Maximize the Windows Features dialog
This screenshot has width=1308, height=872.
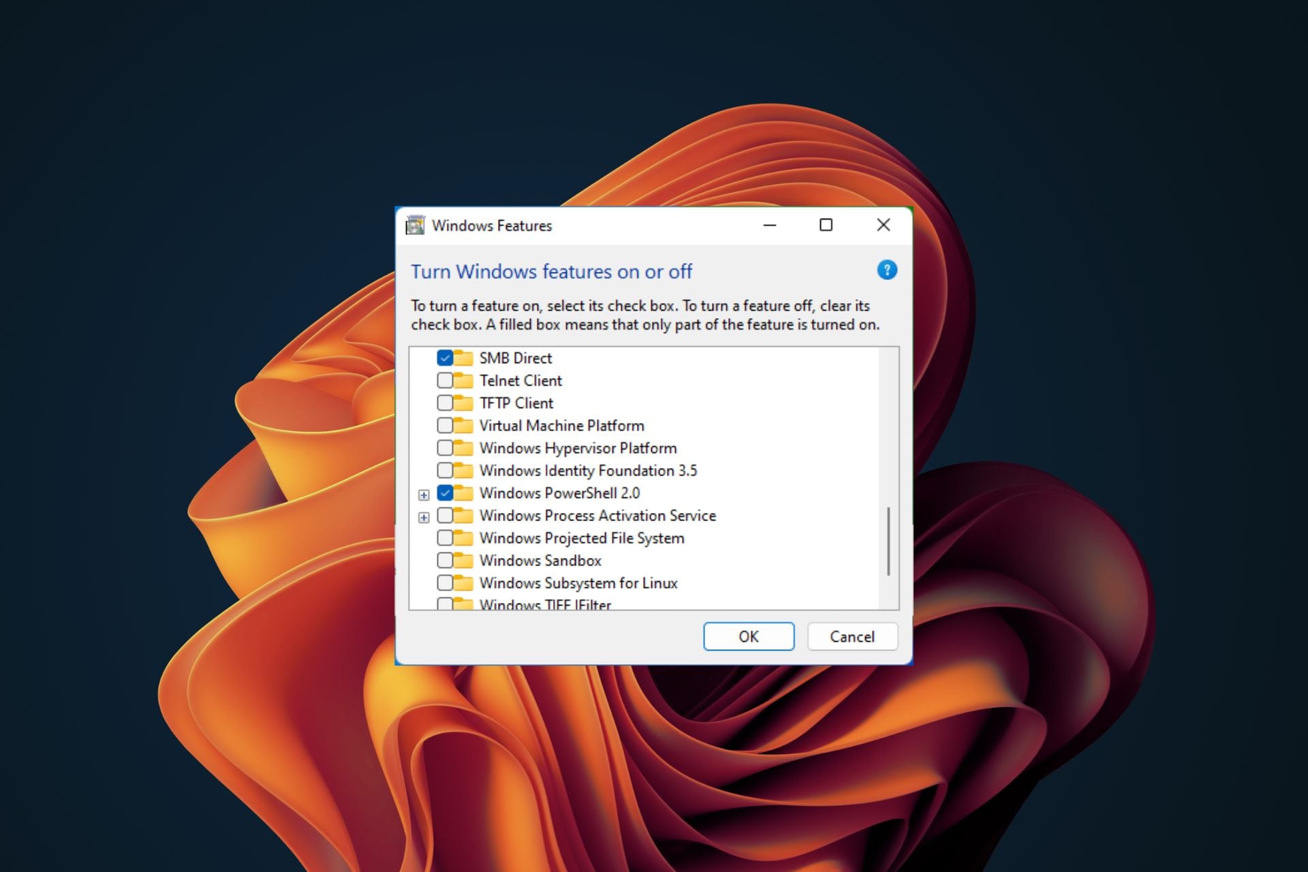pos(826,225)
